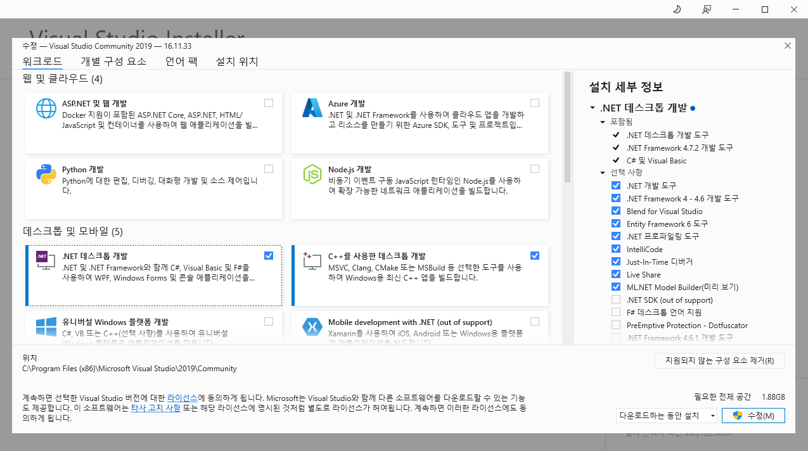Click the Xamarin mobile development icon

coord(312,327)
